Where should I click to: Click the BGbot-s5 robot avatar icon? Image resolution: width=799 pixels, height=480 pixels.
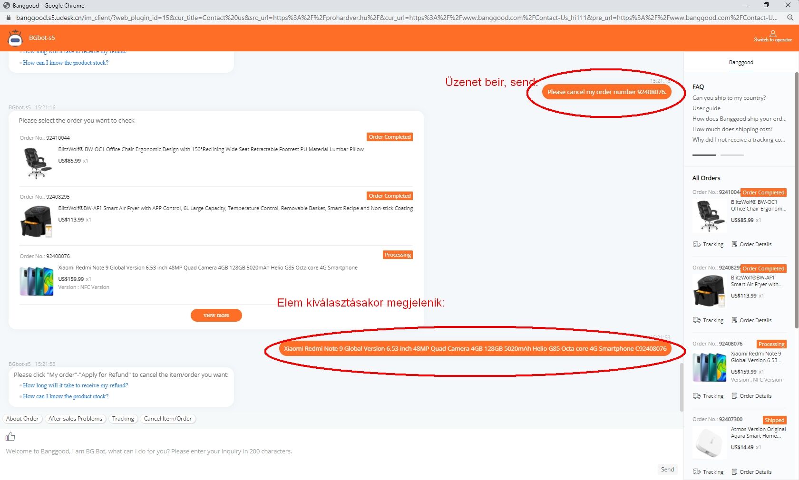pyautogui.click(x=15, y=38)
